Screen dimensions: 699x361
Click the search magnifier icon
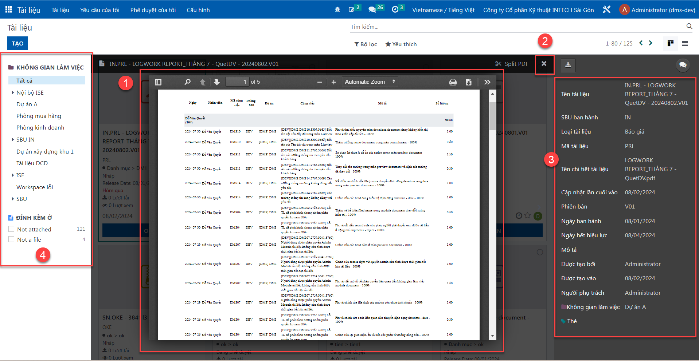[689, 26]
